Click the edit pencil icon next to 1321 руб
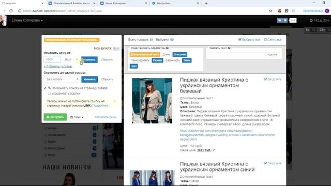Image resolution: width=331 pixels, height=186 pixels. (213, 150)
